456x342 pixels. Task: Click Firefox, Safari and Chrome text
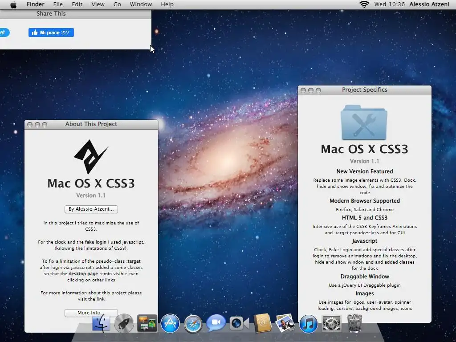tap(365, 209)
